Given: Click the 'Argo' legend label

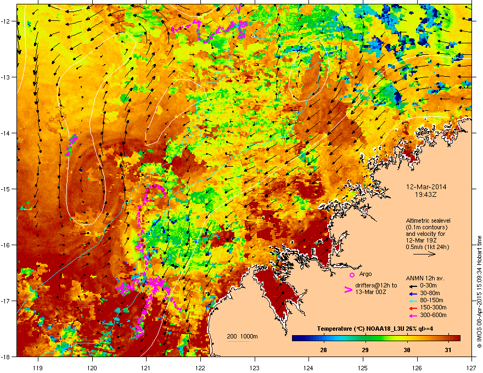Looking at the screenshot, I should click(366, 274).
